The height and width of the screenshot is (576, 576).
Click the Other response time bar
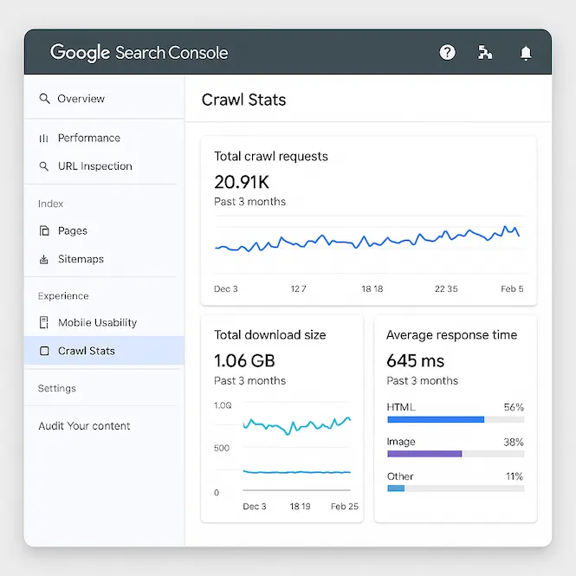[396, 488]
